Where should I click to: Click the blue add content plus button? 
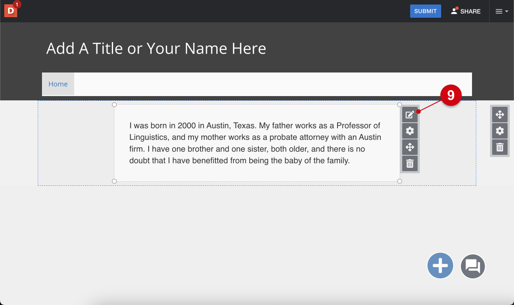[440, 266]
